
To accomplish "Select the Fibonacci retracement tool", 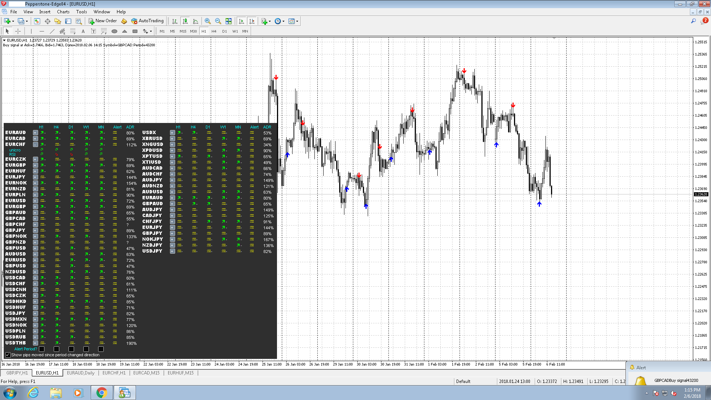I will point(73,31).
